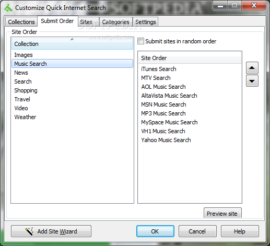Screen dimensions: 270x246
Task: Sort list by Collection column header
Action: (x=72, y=43)
